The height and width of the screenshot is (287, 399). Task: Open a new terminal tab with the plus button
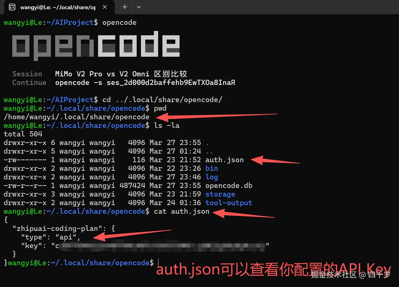pyautogui.click(x=124, y=7)
